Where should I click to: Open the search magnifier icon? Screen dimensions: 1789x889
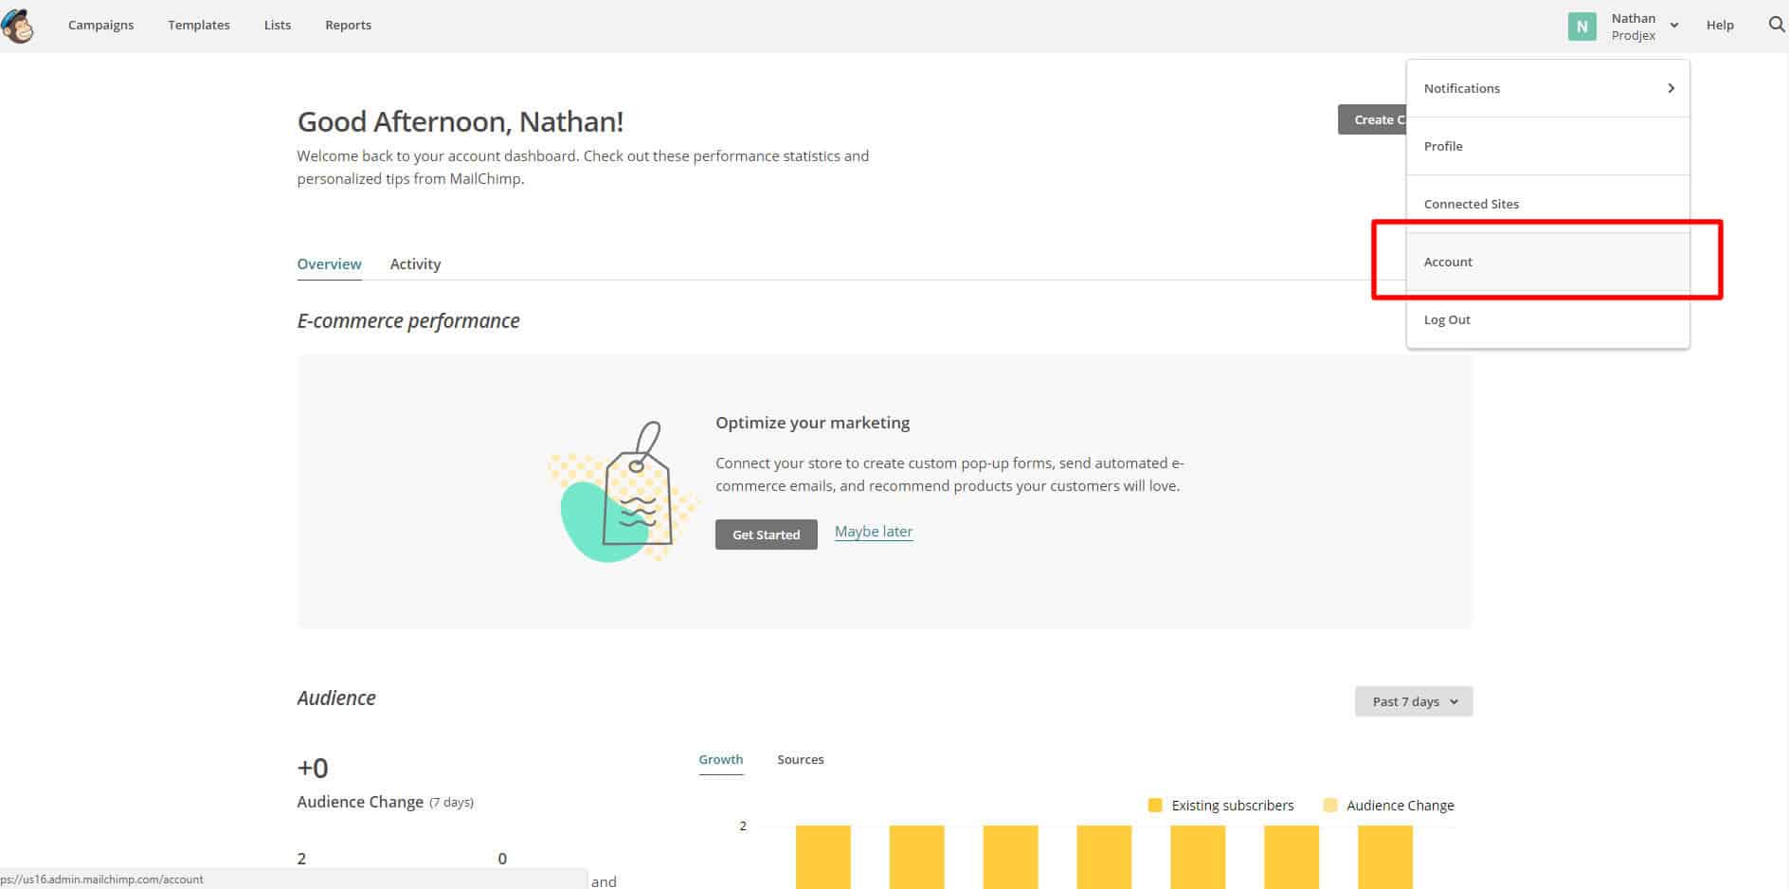1776,25
